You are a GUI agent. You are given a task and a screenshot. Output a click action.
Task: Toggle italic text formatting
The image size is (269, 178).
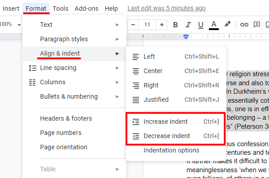(x=188, y=25)
